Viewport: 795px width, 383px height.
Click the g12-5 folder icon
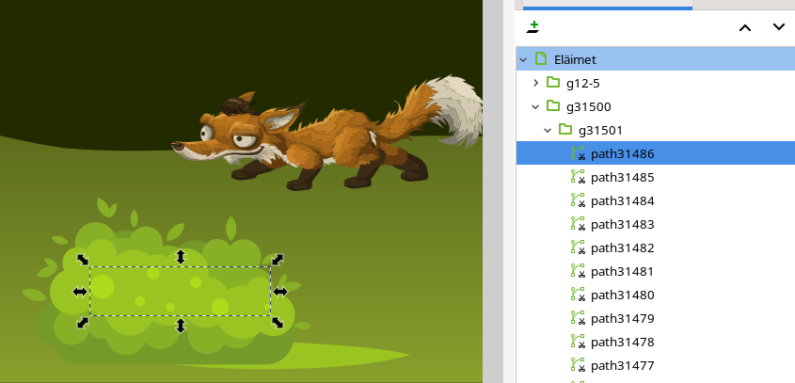pos(553,82)
